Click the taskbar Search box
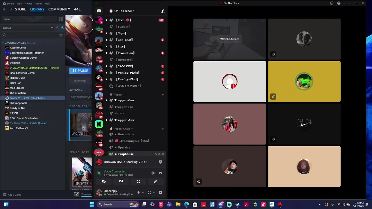 (118, 204)
